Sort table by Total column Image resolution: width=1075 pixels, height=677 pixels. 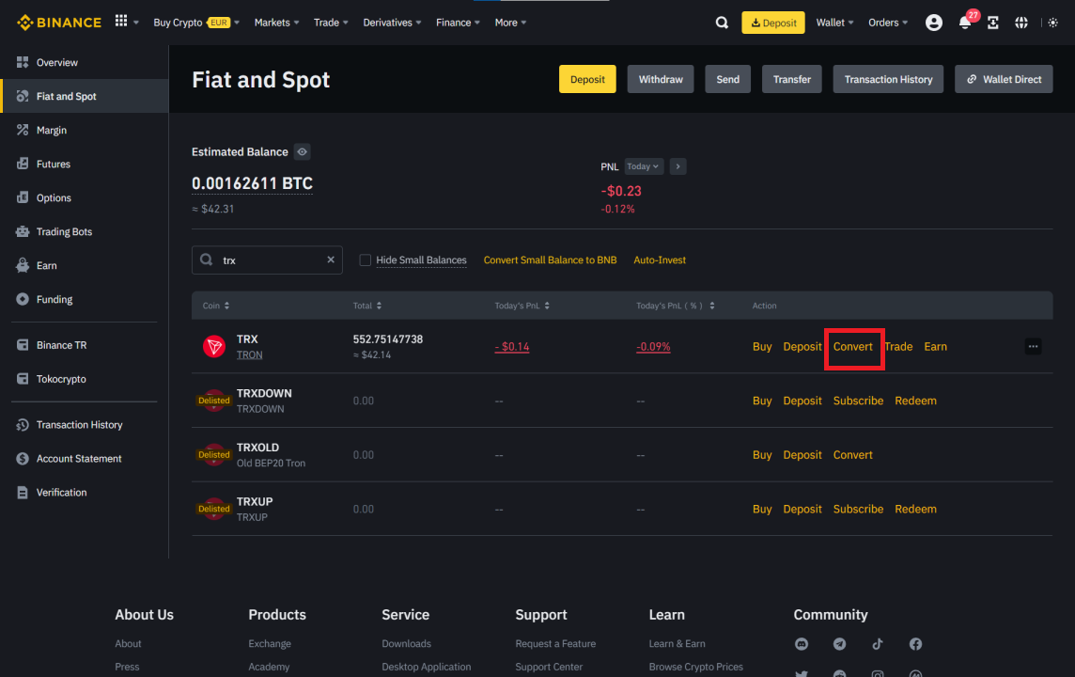coord(367,306)
